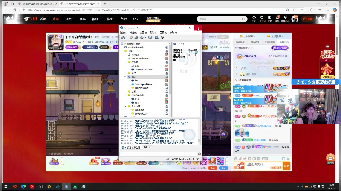Select the TeamSpeakUser2 user
This screenshot has width=341, height=191.
click(144, 70)
